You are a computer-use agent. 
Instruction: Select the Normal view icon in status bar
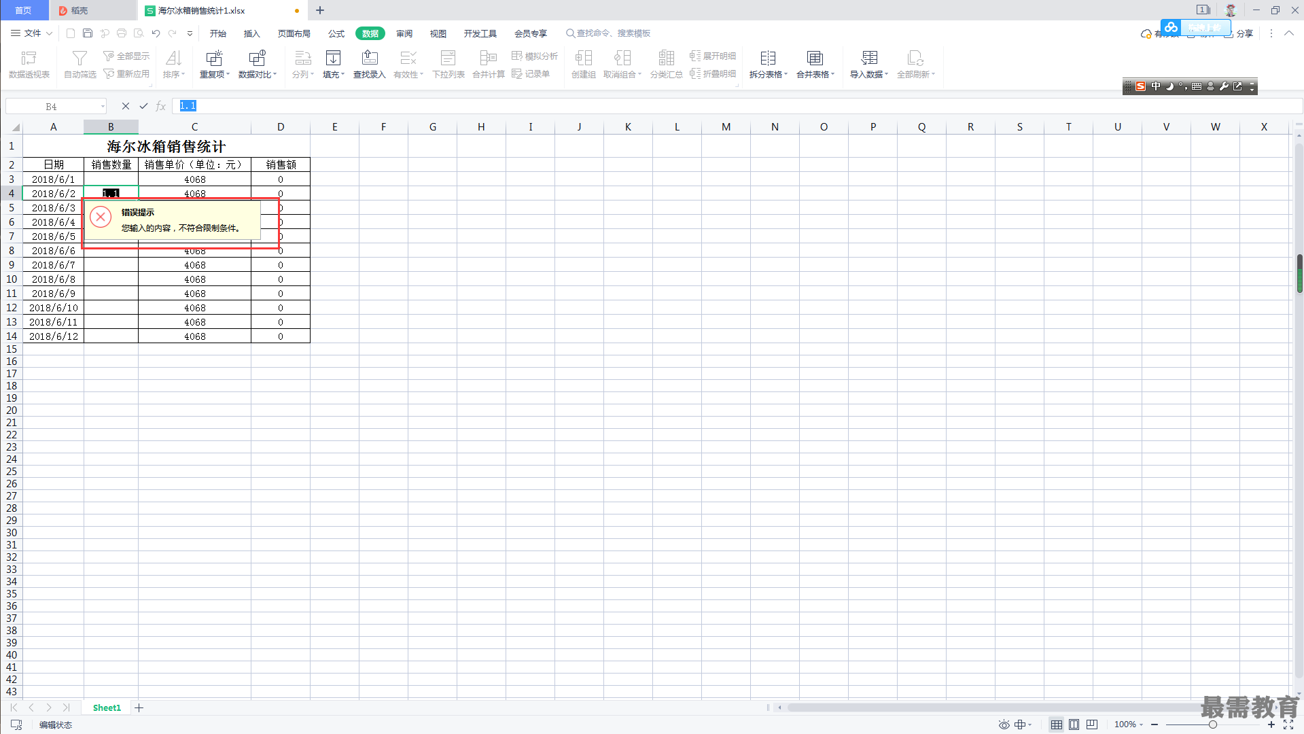tap(1056, 724)
